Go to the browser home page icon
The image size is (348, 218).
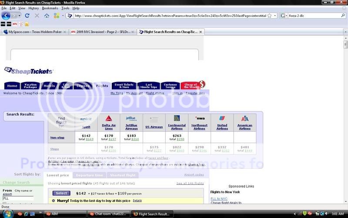(x=46, y=16)
